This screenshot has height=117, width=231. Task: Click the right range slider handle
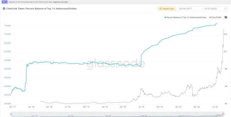point(223,114)
